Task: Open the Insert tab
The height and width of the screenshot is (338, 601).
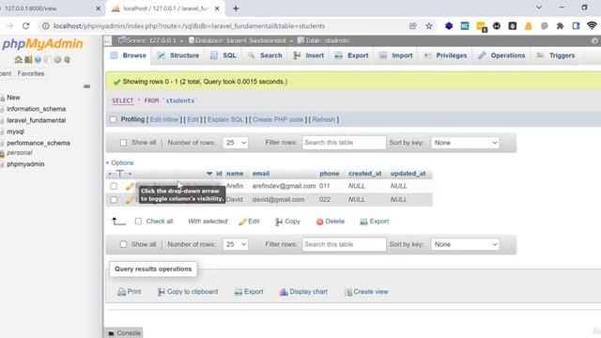Action: [x=309, y=55]
